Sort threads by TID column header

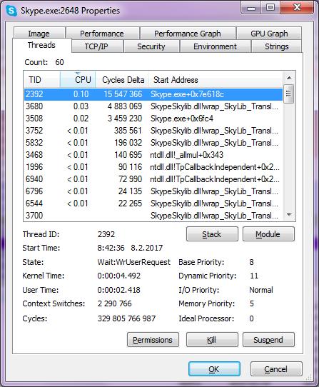tap(42, 80)
